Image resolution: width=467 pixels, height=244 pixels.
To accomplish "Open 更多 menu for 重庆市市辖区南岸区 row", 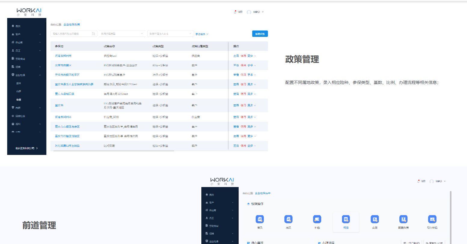I will tap(252, 127).
